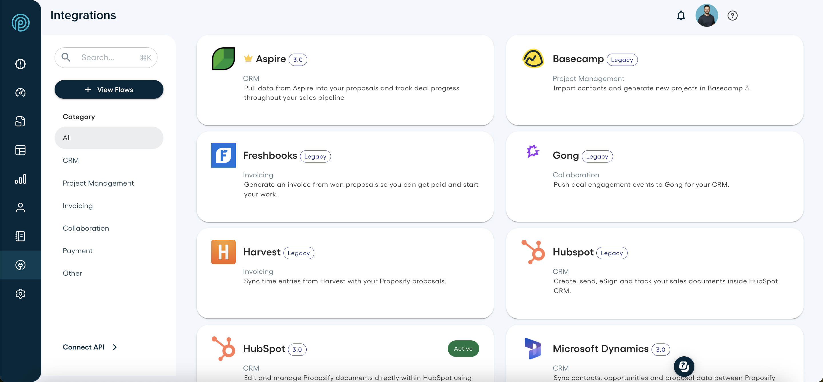Click the Microsoft Dynamics logo

point(533,348)
